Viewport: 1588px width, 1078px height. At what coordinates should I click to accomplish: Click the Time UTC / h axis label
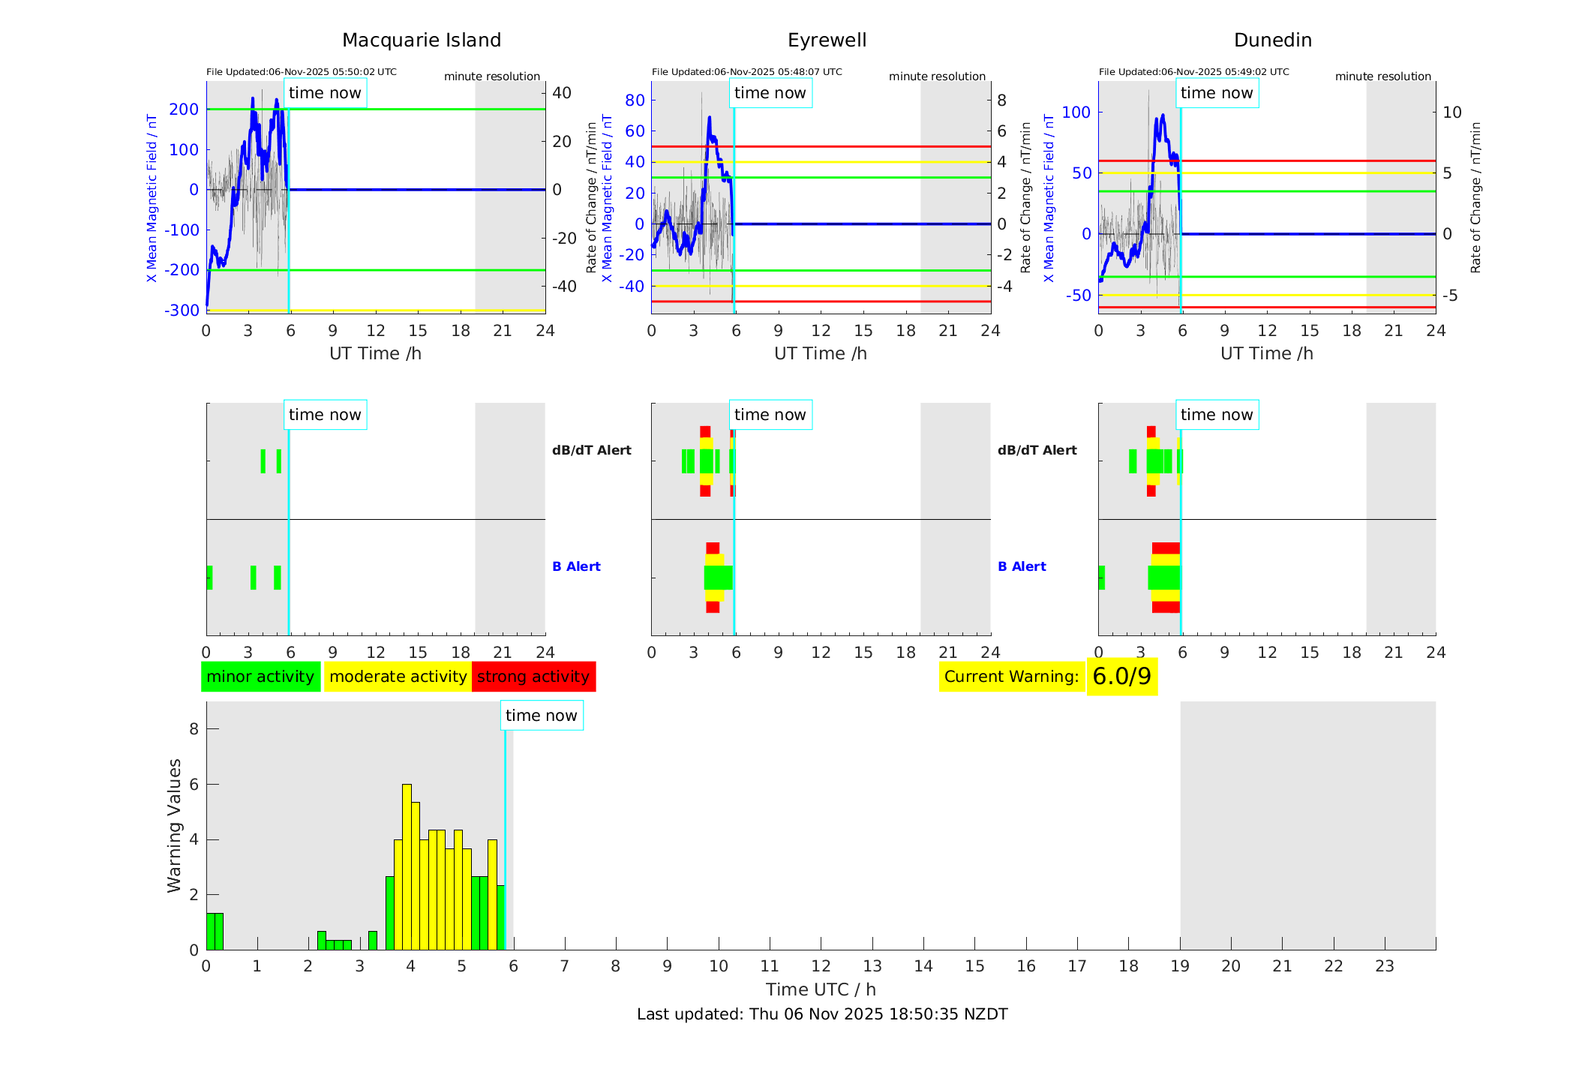click(820, 989)
